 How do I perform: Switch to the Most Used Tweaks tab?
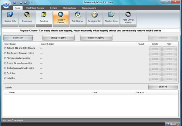34,8
